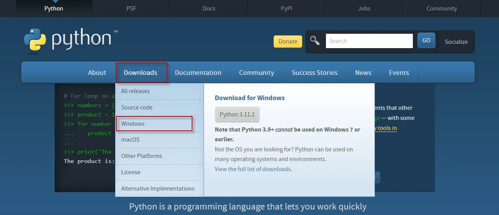Open the Python top tab

[x=54, y=8]
